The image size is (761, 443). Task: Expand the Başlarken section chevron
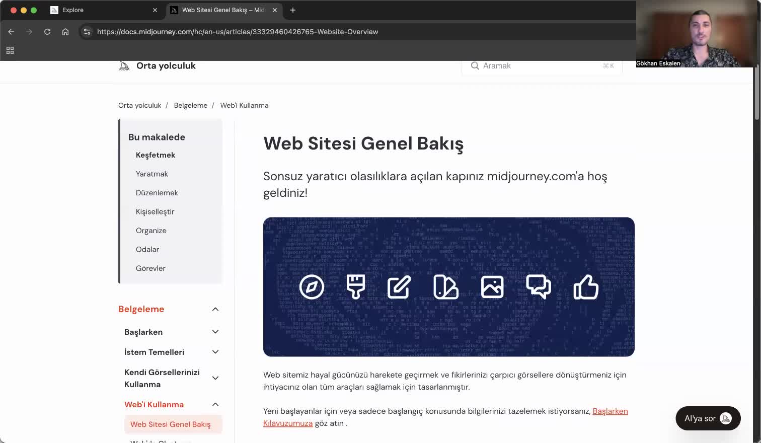[x=215, y=332]
